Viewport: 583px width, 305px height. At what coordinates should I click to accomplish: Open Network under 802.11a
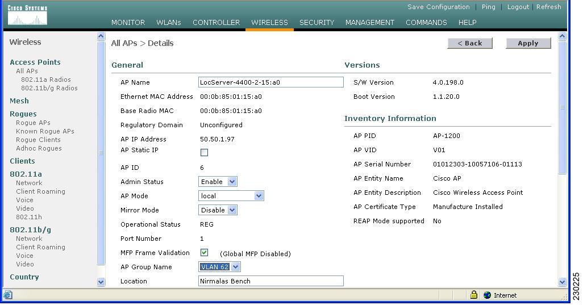point(29,183)
